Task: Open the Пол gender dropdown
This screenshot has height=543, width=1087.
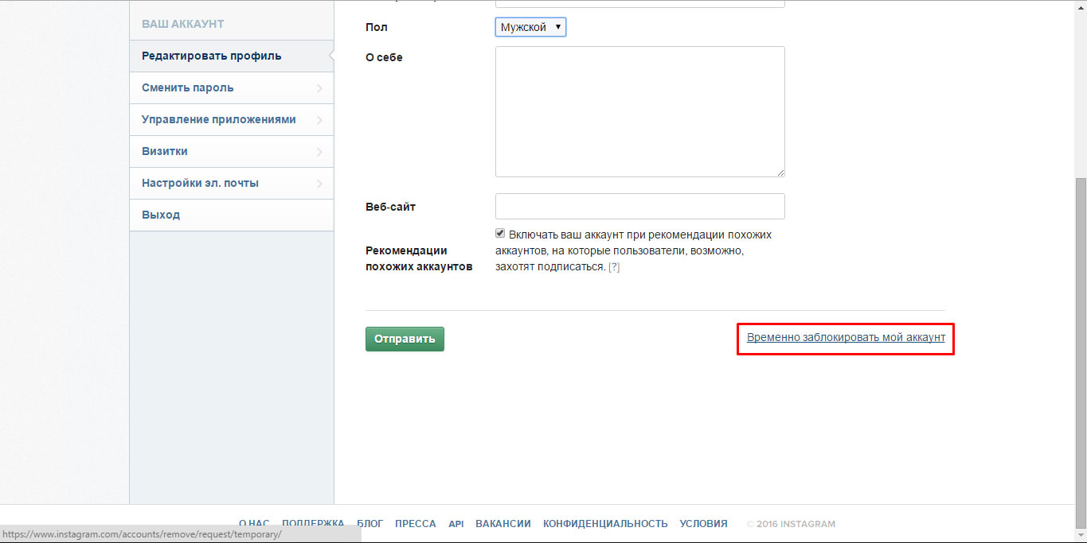Action: (x=530, y=27)
